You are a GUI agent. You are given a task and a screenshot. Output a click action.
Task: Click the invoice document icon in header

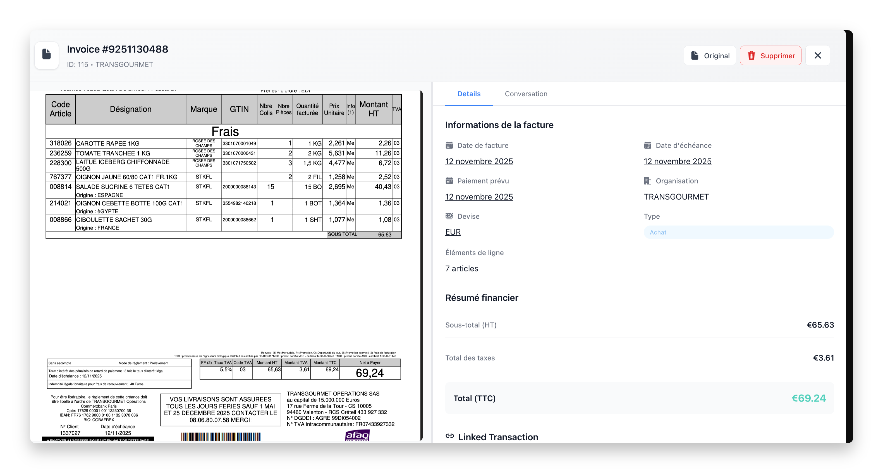pyautogui.click(x=47, y=55)
